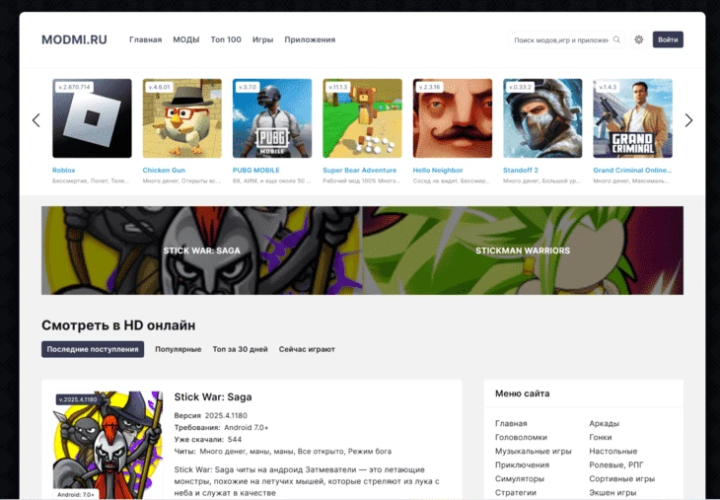The width and height of the screenshot is (720, 500).
Task: Click the v.2.670.714 badge on Roblox
Action: 75,87
